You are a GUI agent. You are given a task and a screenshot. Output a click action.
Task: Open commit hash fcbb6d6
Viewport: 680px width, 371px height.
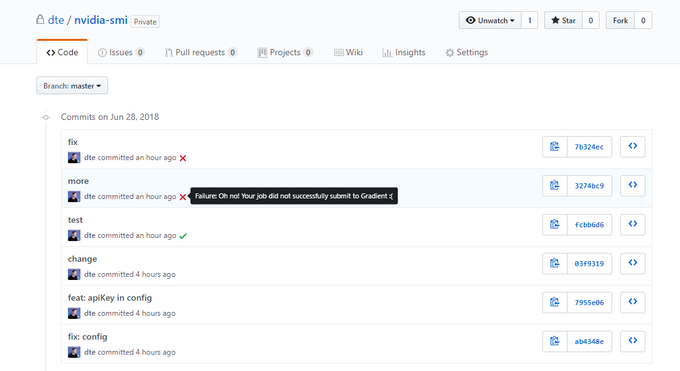point(590,225)
